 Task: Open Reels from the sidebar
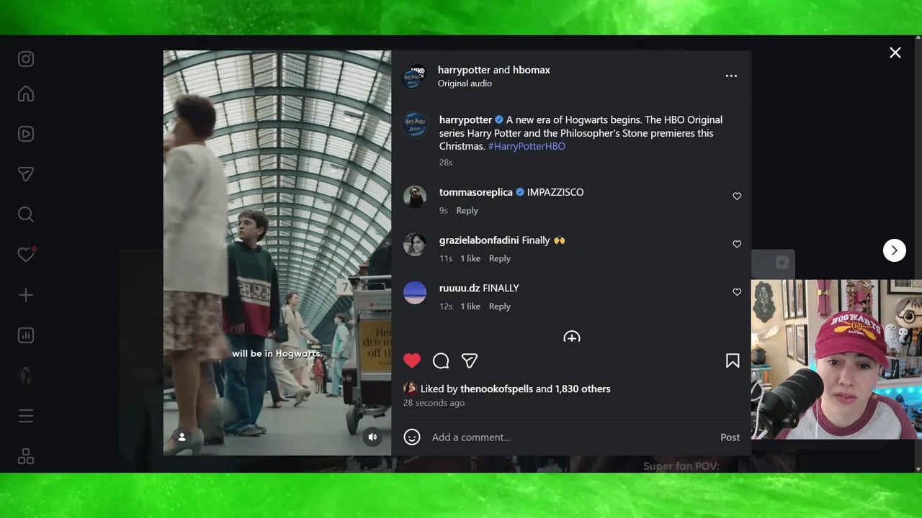pyautogui.click(x=26, y=134)
